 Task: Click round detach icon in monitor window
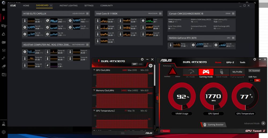150,66
